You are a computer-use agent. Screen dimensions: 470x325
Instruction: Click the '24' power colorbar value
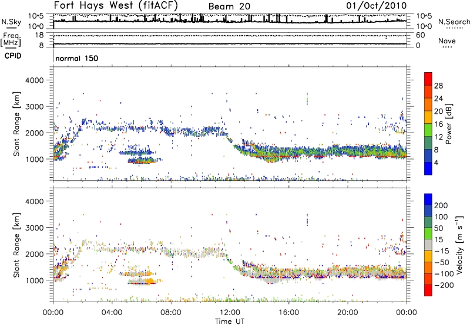438,99
